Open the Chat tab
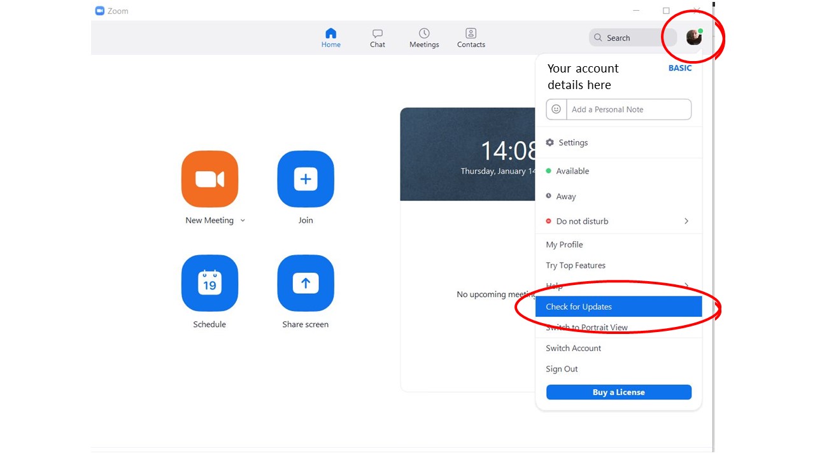The width and height of the screenshot is (815, 458). coord(378,38)
